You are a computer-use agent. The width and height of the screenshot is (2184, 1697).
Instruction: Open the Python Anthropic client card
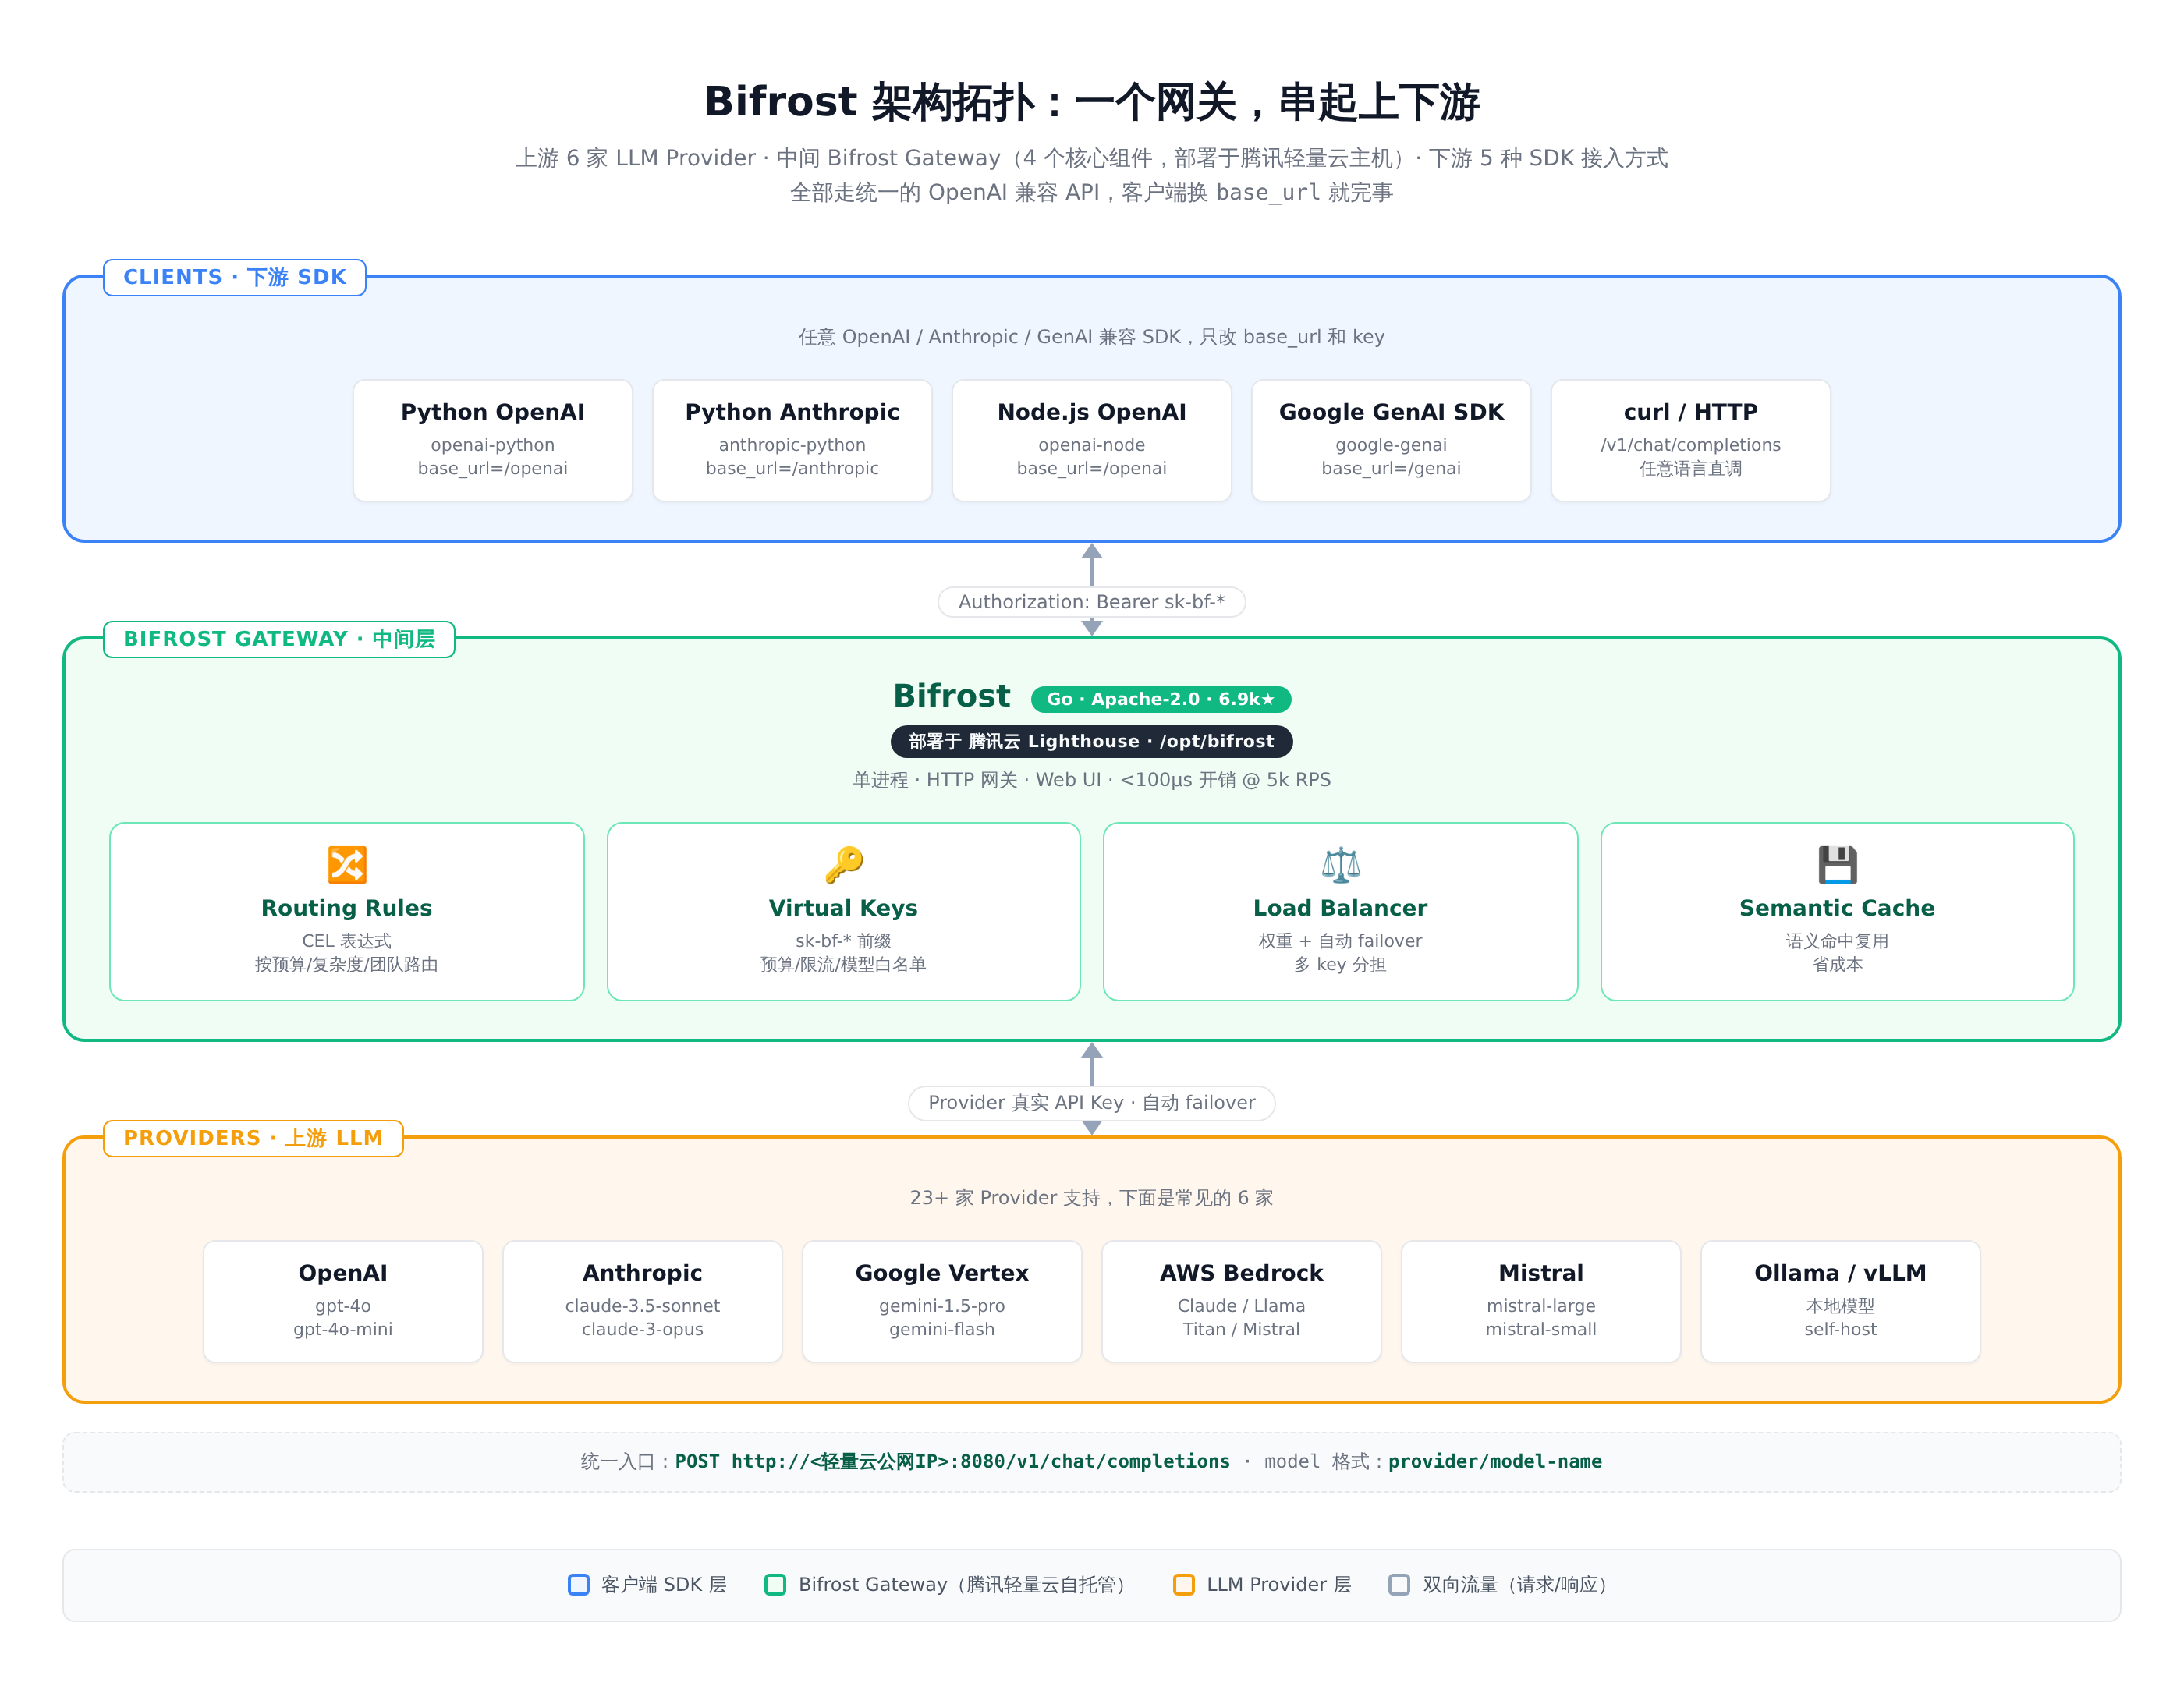pyautogui.click(x=792, y=440)
